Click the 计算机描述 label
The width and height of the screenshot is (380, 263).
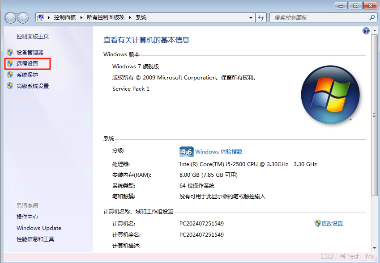point(126,246)
